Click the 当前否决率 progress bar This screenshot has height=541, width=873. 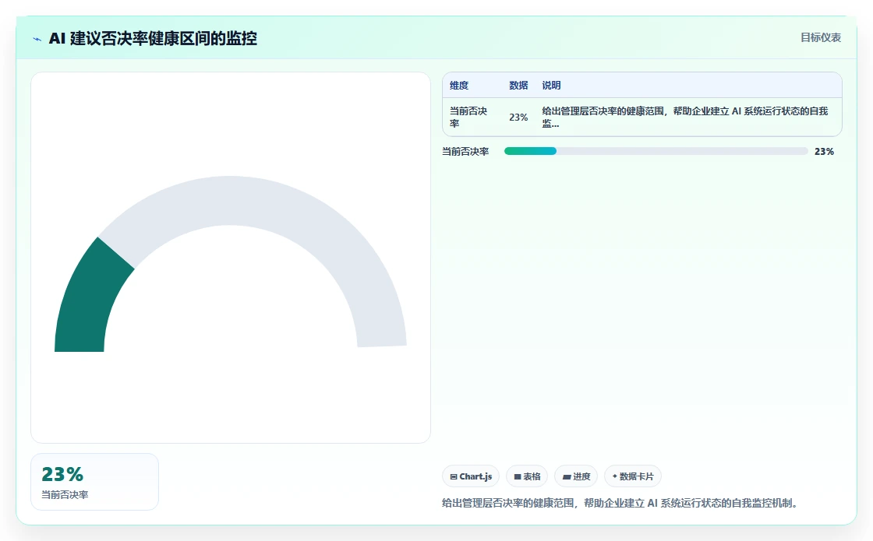coord(656,151)
